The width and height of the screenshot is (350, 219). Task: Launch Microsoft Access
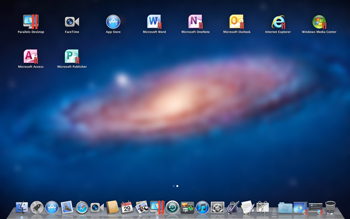pyautogui.click(x=31, y=56)
